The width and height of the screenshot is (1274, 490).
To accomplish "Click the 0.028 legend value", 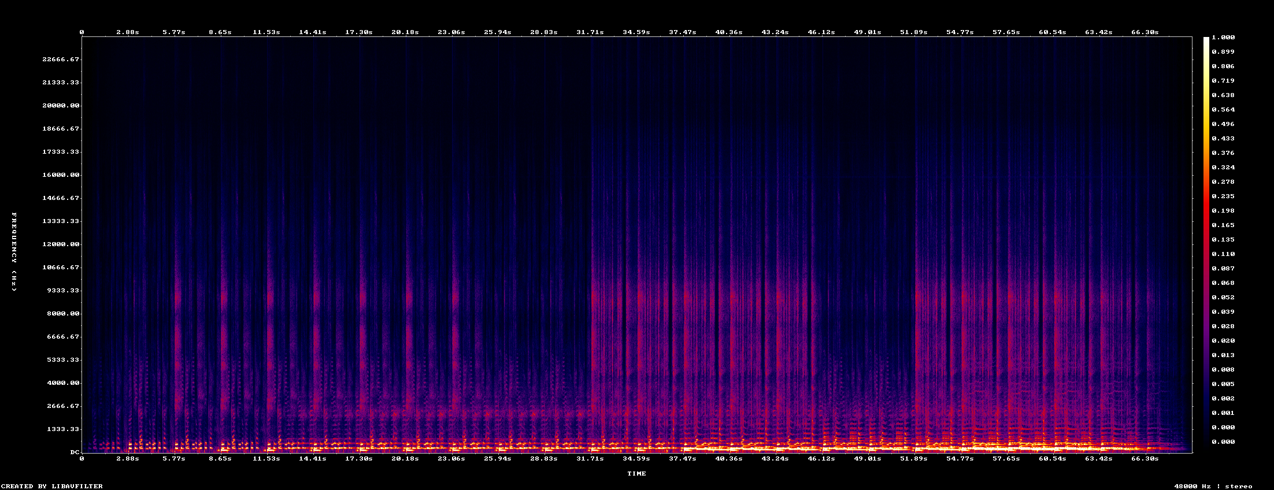I will pos(1223,326).
